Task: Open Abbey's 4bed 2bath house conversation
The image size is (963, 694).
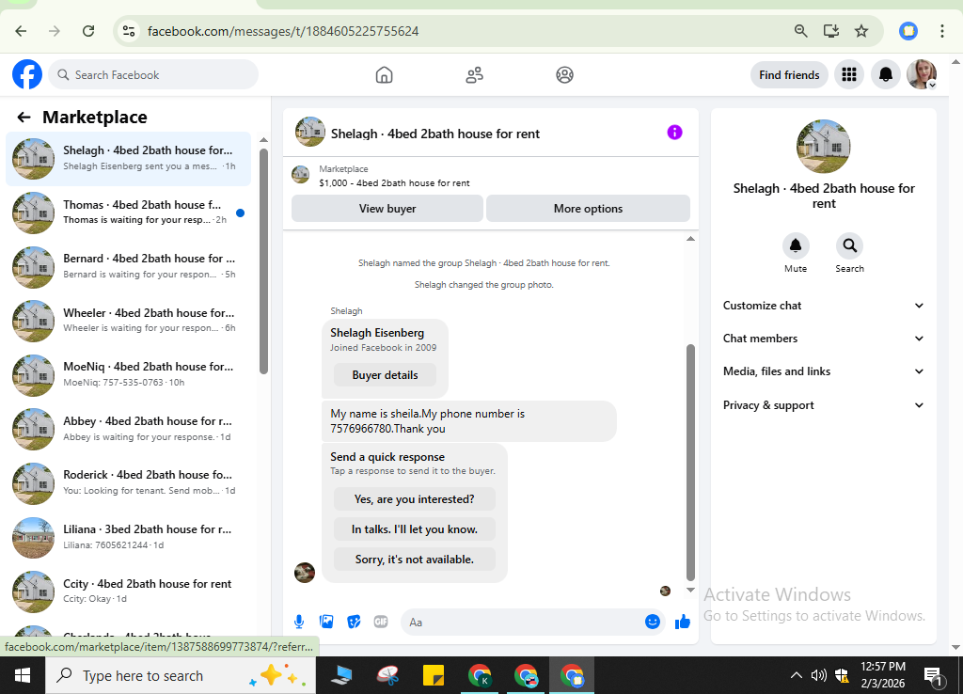Action: click(x=128, y=428)
